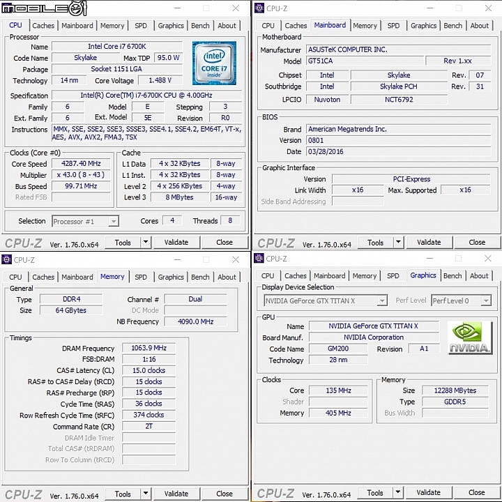The width and height of the screenshot is (502, 502).
Task: Close the Graphics window via title bar X
Action: [x=488, y=259]
